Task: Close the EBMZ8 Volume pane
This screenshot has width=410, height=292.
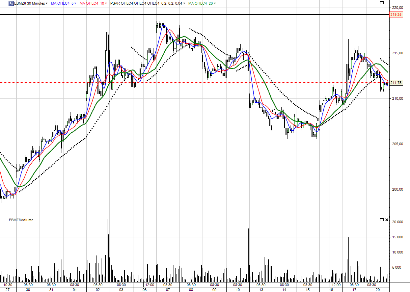Action: pos(387,220)
